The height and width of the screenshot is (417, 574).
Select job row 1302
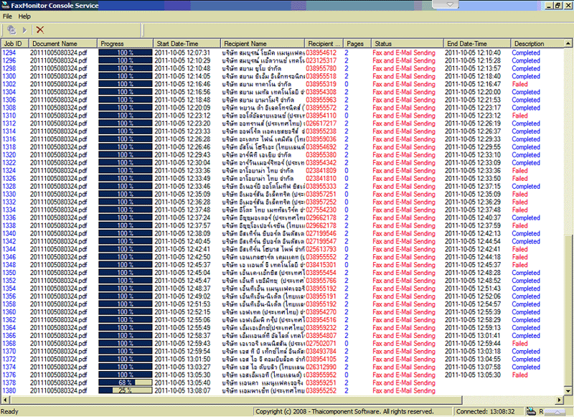click(282, 84)
